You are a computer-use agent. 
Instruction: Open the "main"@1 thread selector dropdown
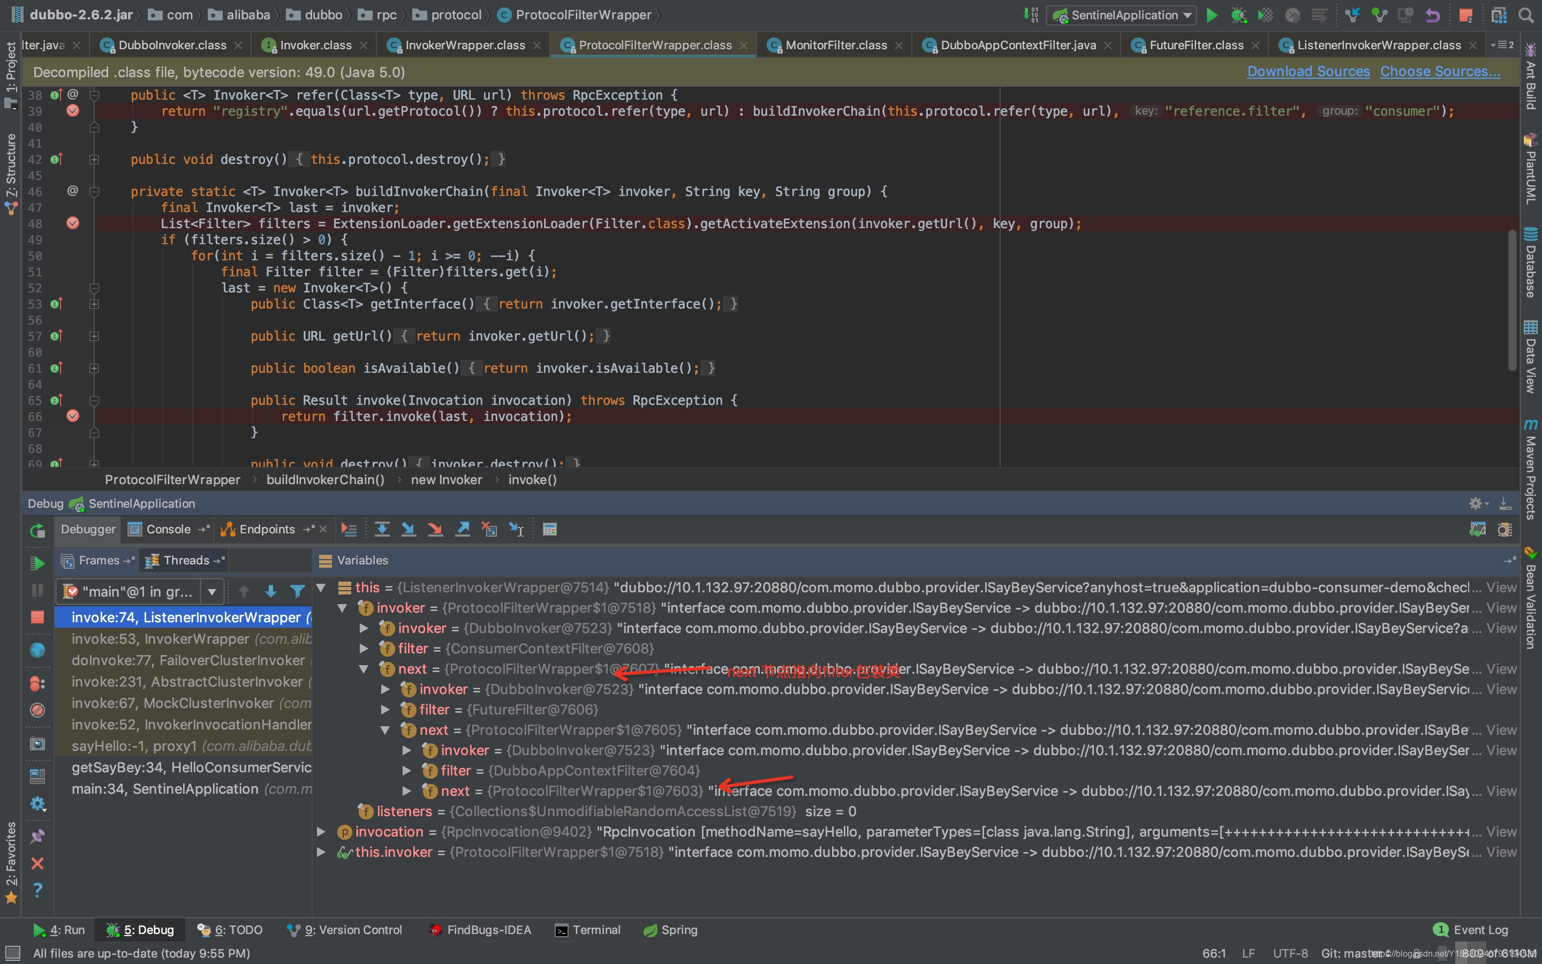(211, 592)
